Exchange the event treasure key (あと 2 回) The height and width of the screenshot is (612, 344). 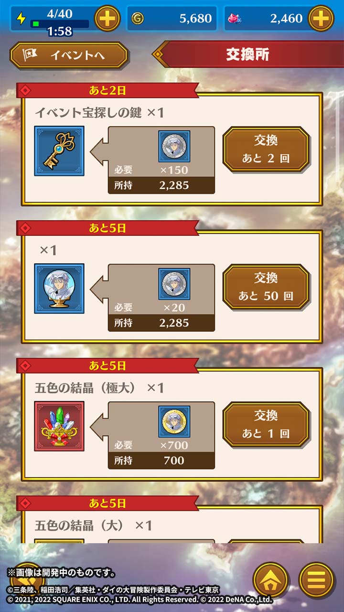[266, 149]
